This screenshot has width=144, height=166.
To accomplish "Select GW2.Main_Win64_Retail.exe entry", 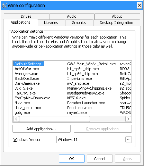I will (x=91, y=64).
